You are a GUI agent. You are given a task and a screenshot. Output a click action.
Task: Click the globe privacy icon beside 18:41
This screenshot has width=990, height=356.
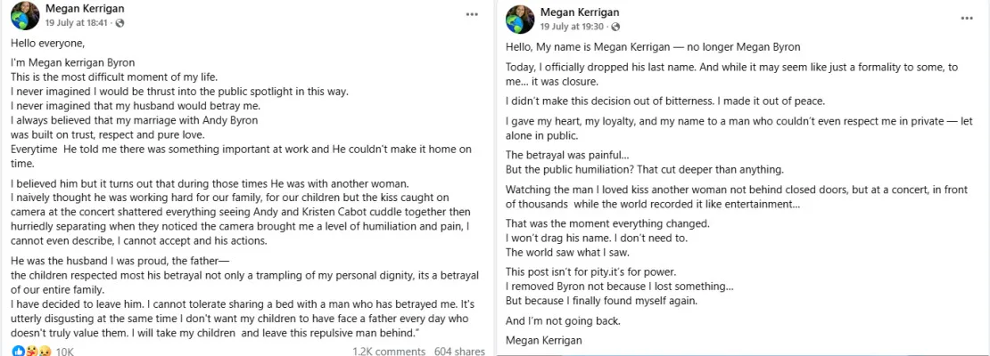[120, 22]
